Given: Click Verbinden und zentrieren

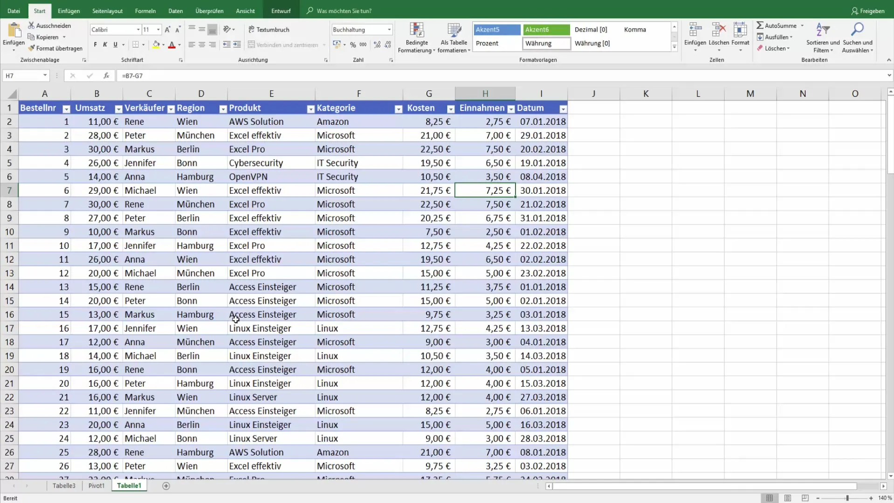Looking at the screenshot, I should [283, 45].
